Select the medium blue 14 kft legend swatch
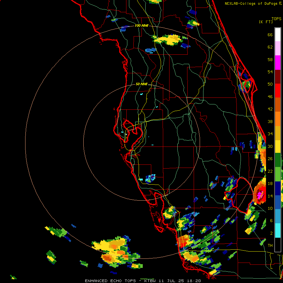This screenshot has width=283, height=283. 278,202
